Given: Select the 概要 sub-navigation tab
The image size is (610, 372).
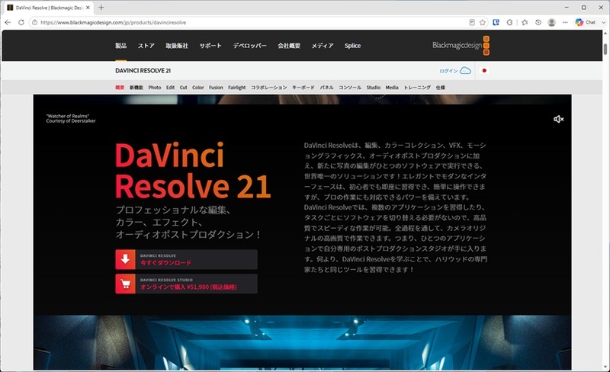Looking at the screenshot, I should (120, 88).
